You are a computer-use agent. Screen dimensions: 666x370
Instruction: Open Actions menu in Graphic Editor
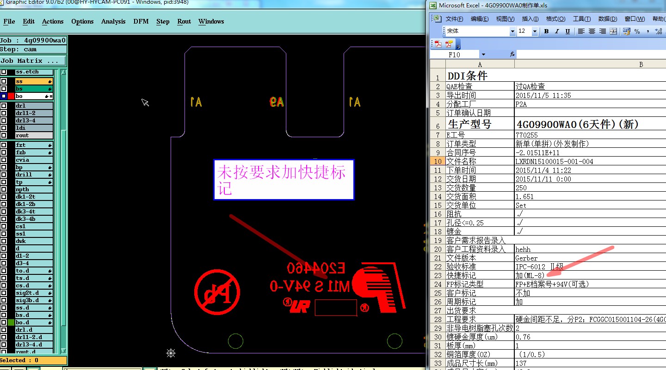(x=53, y=21)
